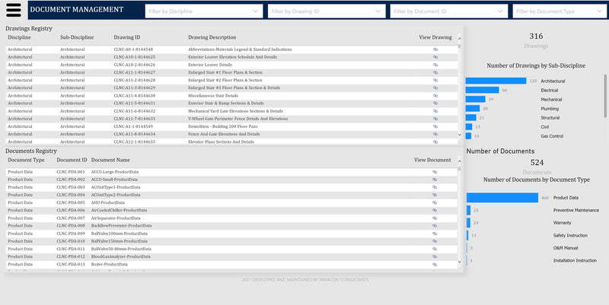Screen dimensions: 609x305
Task: Open document link for BackflowPreventer-ProductData
Action: point(435,226)
